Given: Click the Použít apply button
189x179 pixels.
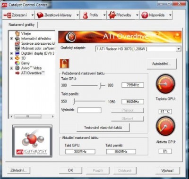Looking at the screenshot, I should (x=98, y=171).
